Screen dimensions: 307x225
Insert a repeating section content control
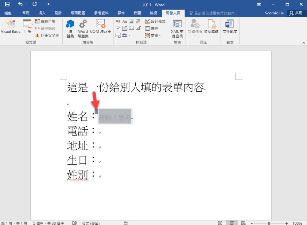pos(118,35)
